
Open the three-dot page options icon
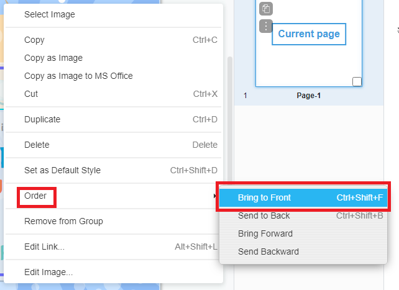(x=266, y=26)
